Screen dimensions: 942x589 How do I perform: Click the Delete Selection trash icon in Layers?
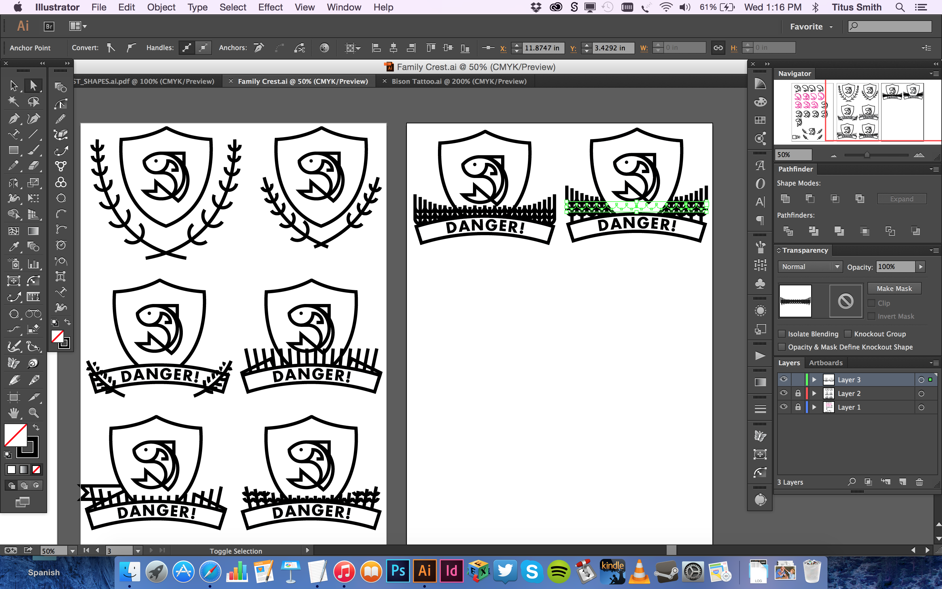coord(919,482)
